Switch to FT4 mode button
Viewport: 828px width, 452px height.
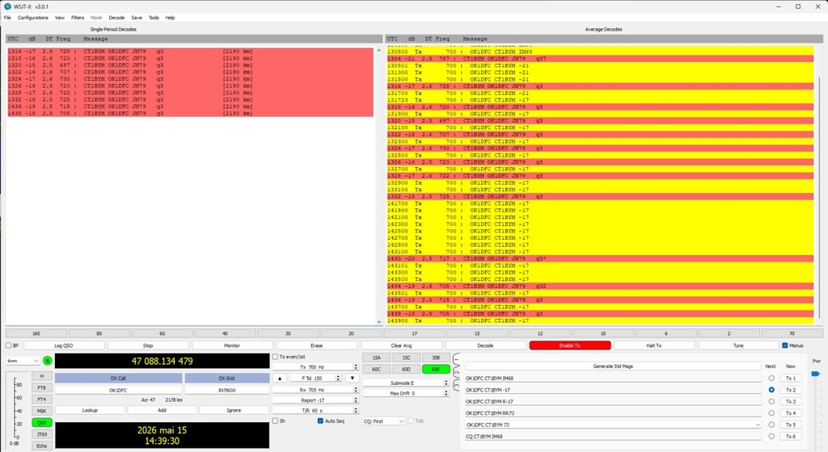[42, 400]
